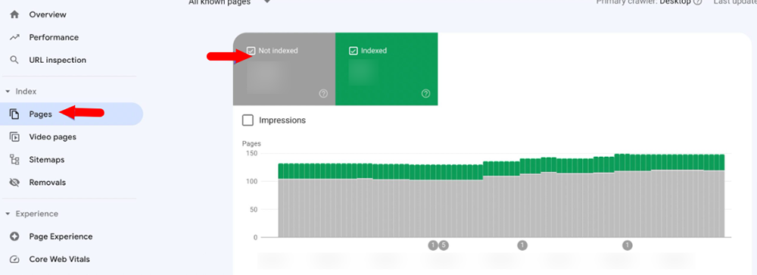Screen dimensions: 757x275
Task: Click the Page Experience plus-circle icon
Action: click(x=14, y=236)
